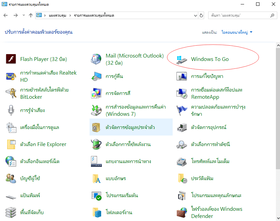Refresh the Control Panel view
The width and height of the screenshot is (280, 221).
(201, 15)
